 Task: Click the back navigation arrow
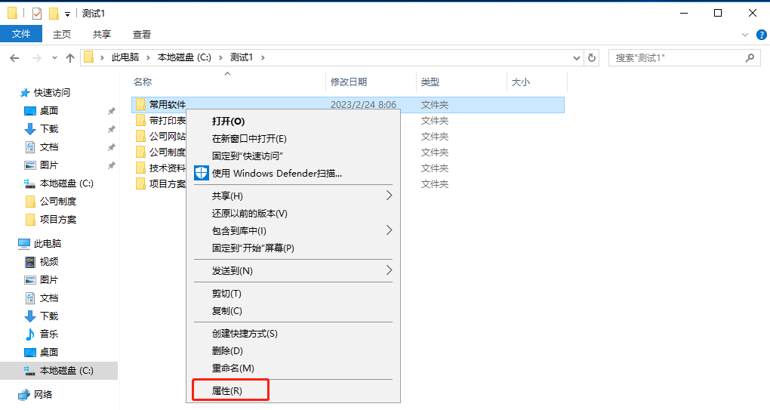point(15,58)
